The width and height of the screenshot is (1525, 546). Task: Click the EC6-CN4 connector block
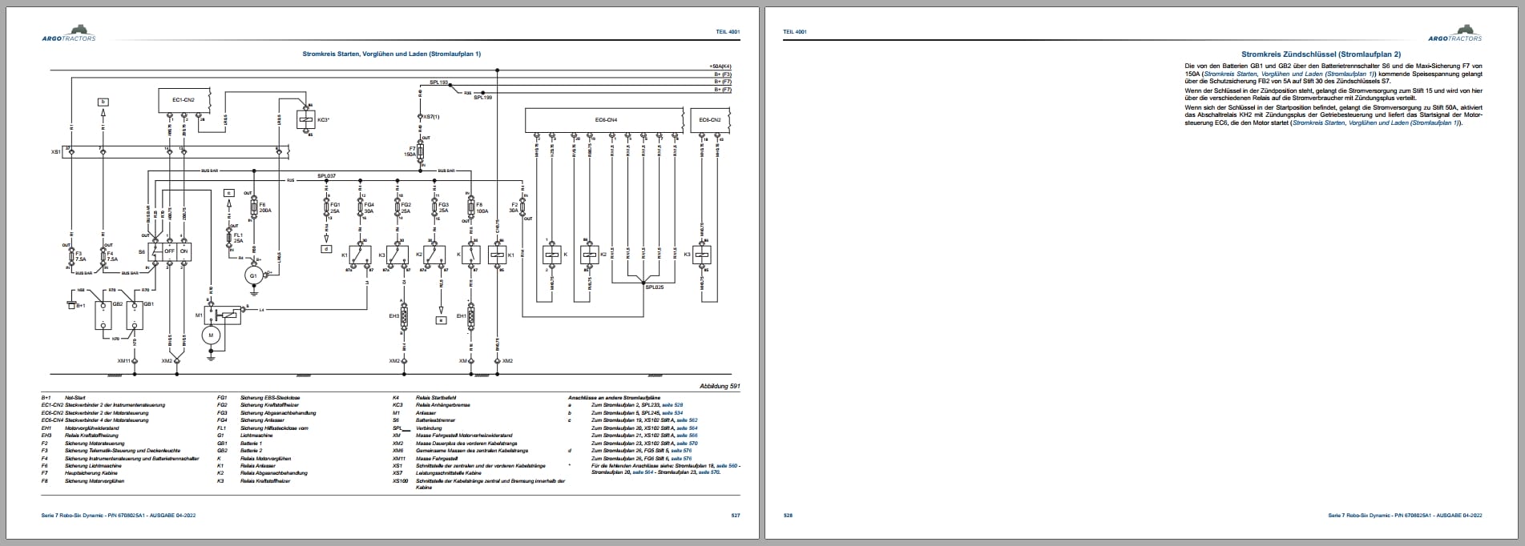click(606, 120)
